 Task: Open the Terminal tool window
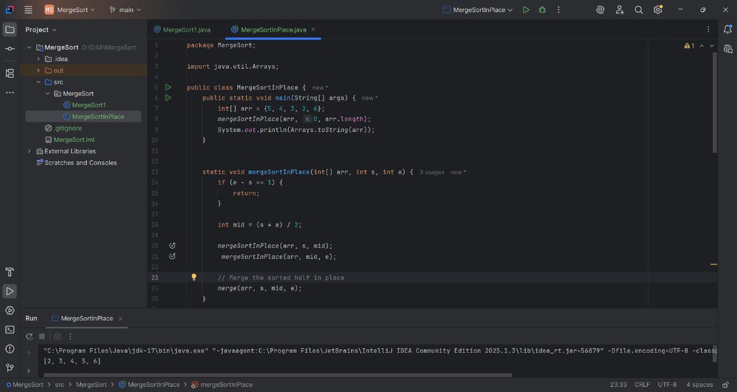(x=10, y=329)
